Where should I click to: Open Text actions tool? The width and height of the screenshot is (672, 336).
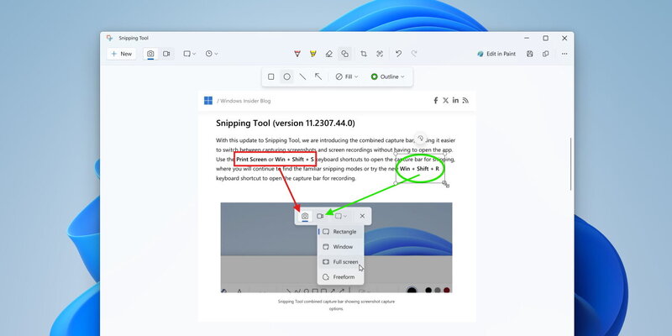coord(380,54)
